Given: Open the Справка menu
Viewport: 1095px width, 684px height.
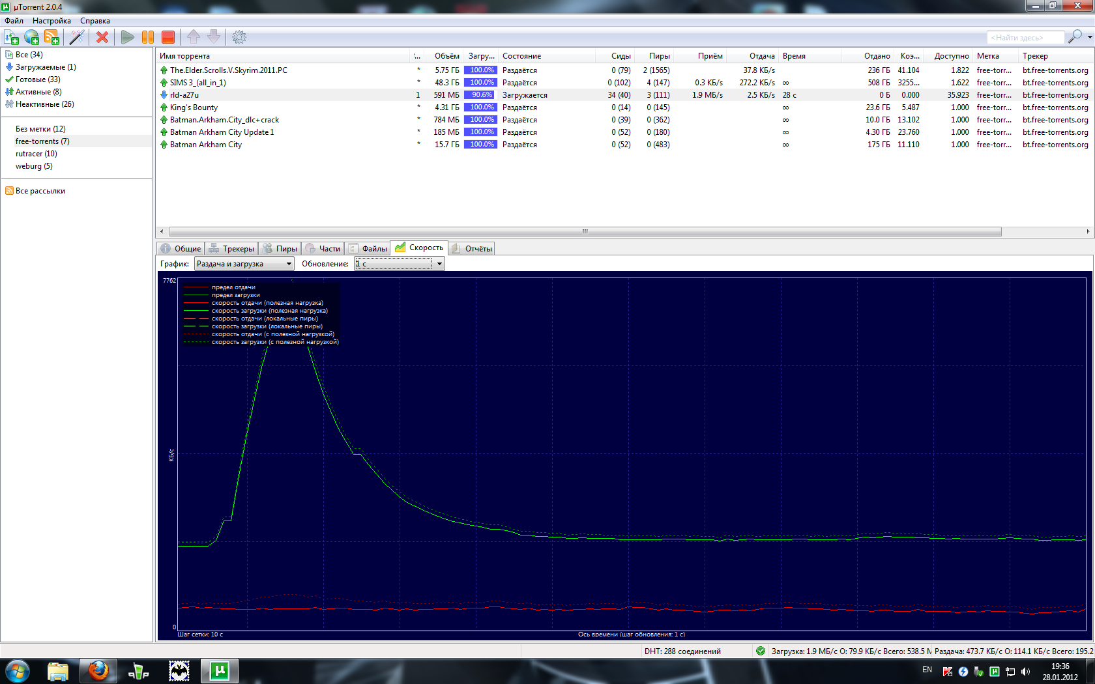Looking at the screenshot, I should coord(95,21).
